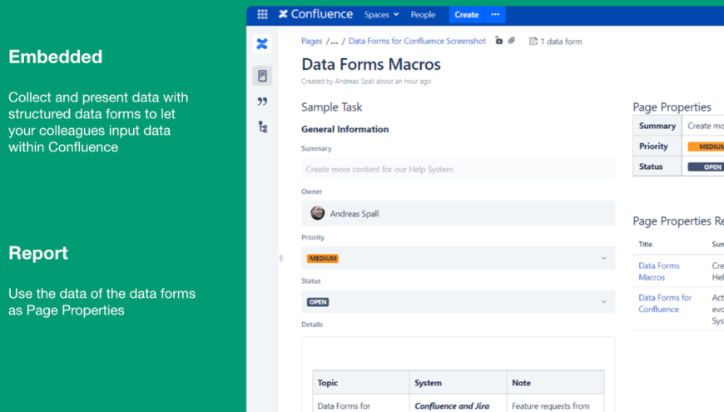Open the 'Data Forms Macros' report link
724x412 pixels.
(x=658, y=271)
